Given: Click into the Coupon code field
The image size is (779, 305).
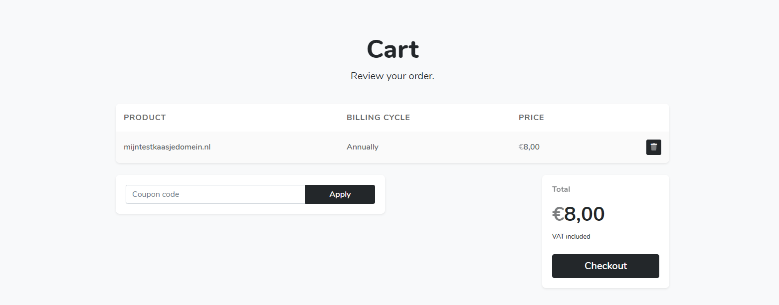Looking at the screenshot, I should tap(215, 194).
